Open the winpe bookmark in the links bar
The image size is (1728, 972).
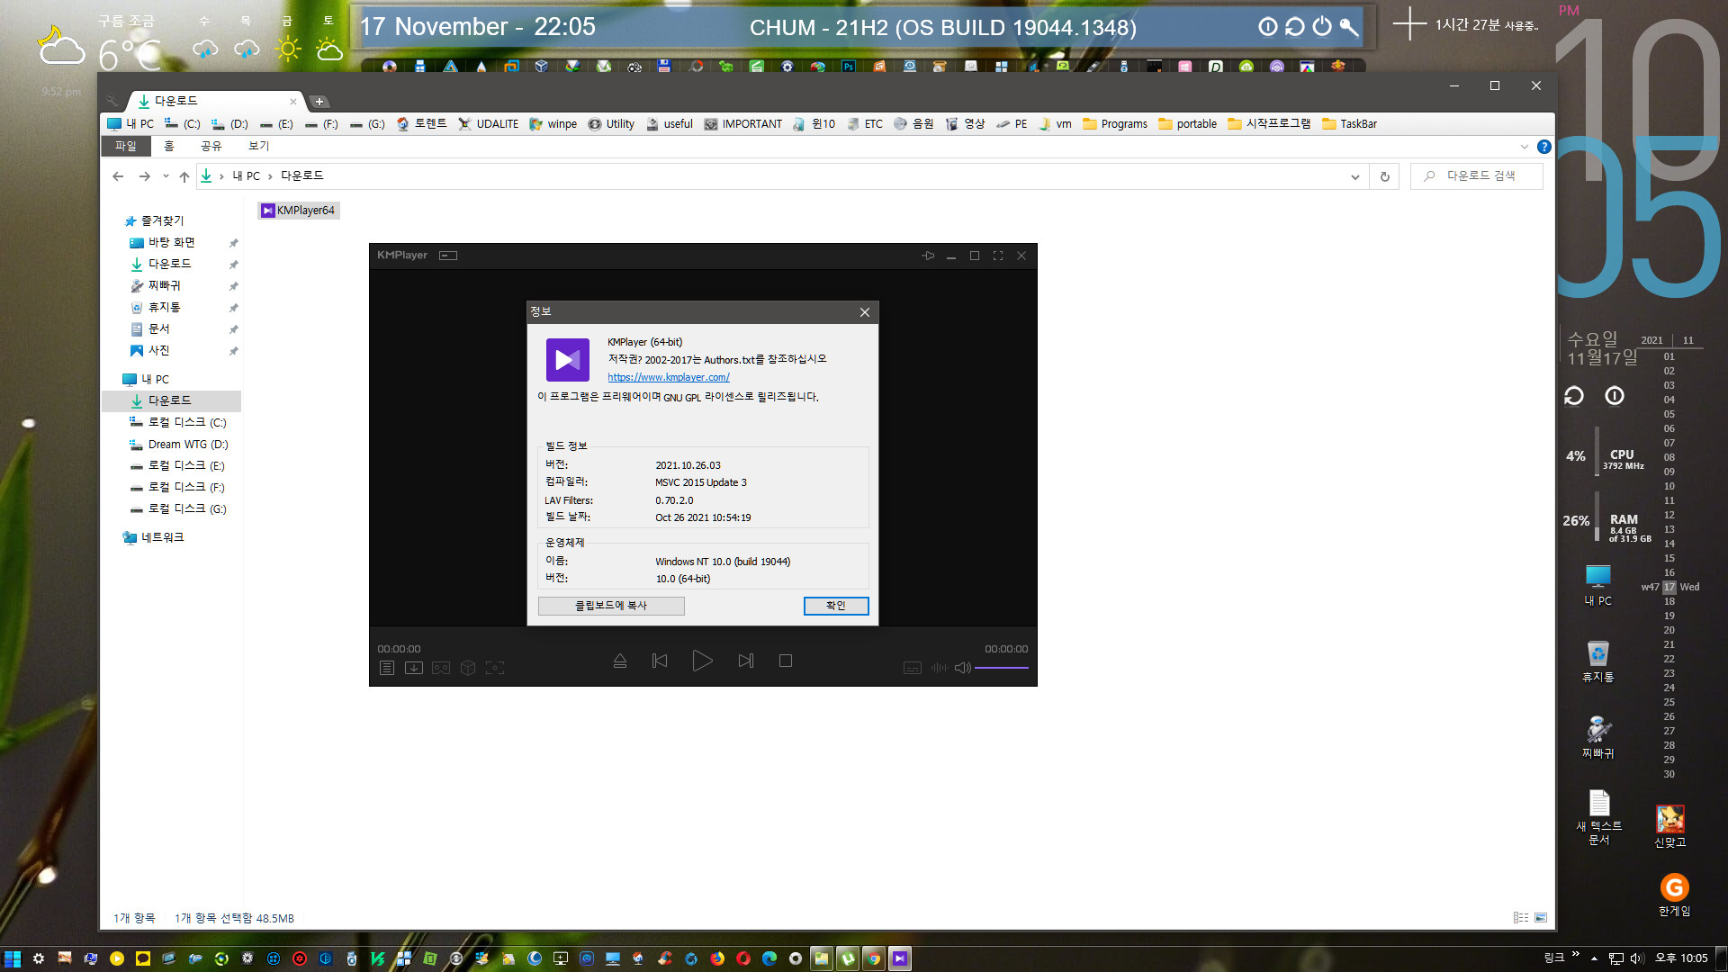553,124
